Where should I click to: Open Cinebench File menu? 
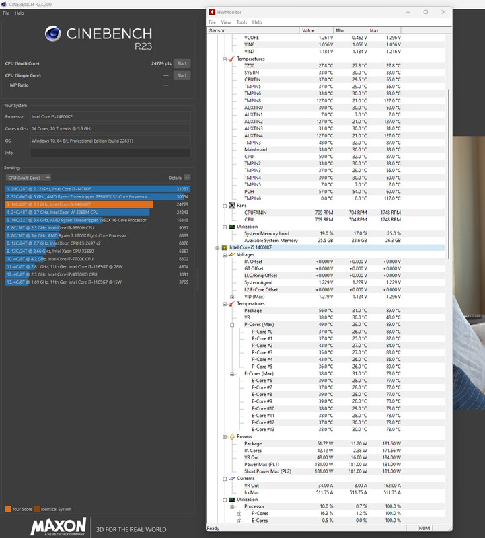(6, 13)
